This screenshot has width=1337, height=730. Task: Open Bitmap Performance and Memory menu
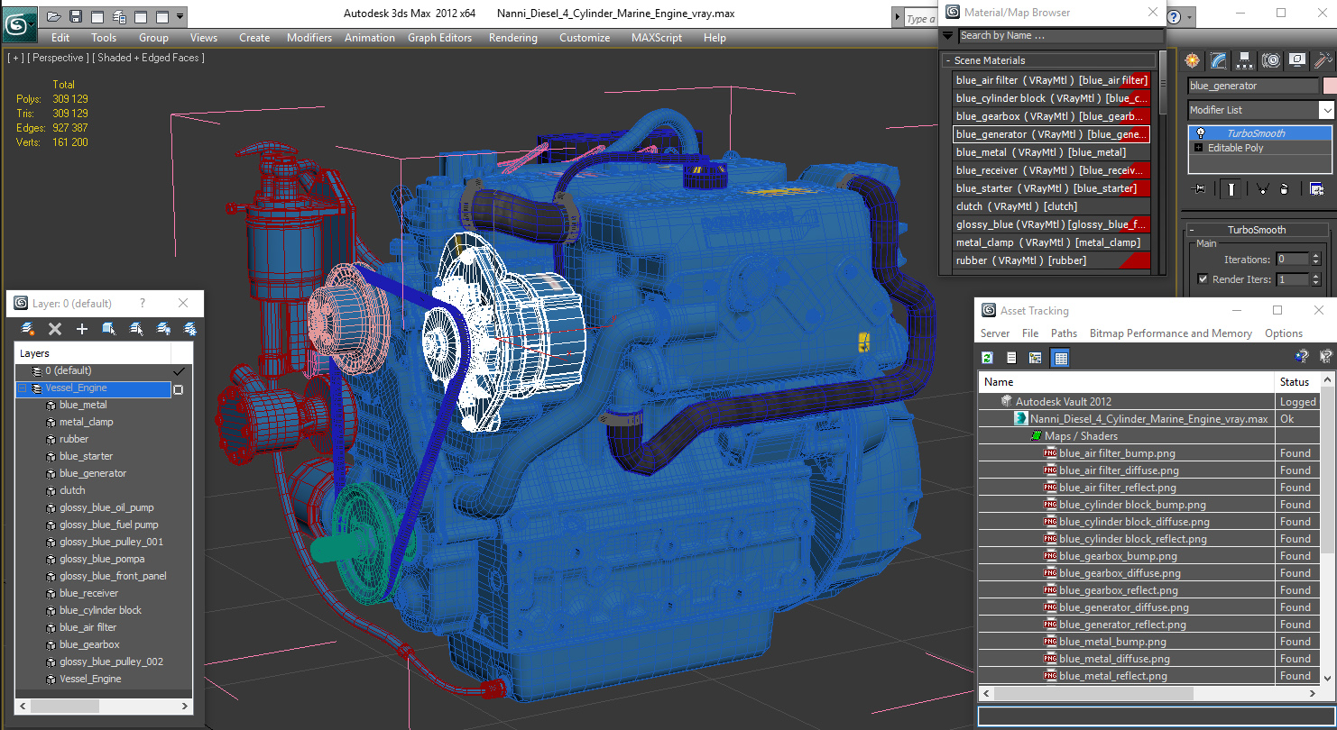pos(1170,333)
